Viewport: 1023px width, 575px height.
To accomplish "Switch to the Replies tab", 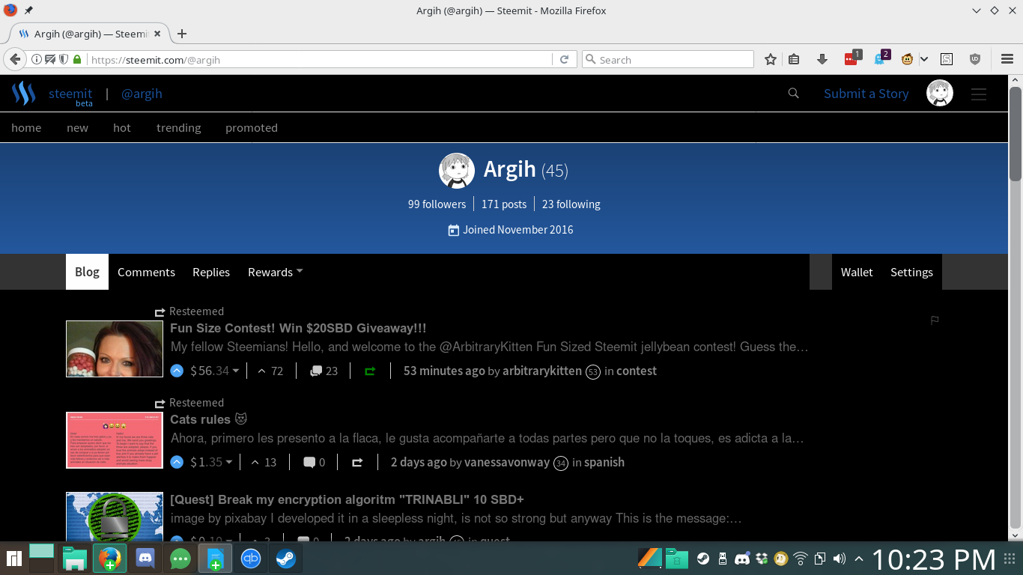I will (211, 272).
